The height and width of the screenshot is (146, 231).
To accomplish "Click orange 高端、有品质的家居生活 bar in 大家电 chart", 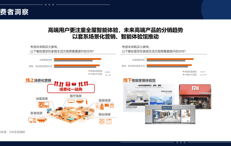I will [x=77, y=65].
